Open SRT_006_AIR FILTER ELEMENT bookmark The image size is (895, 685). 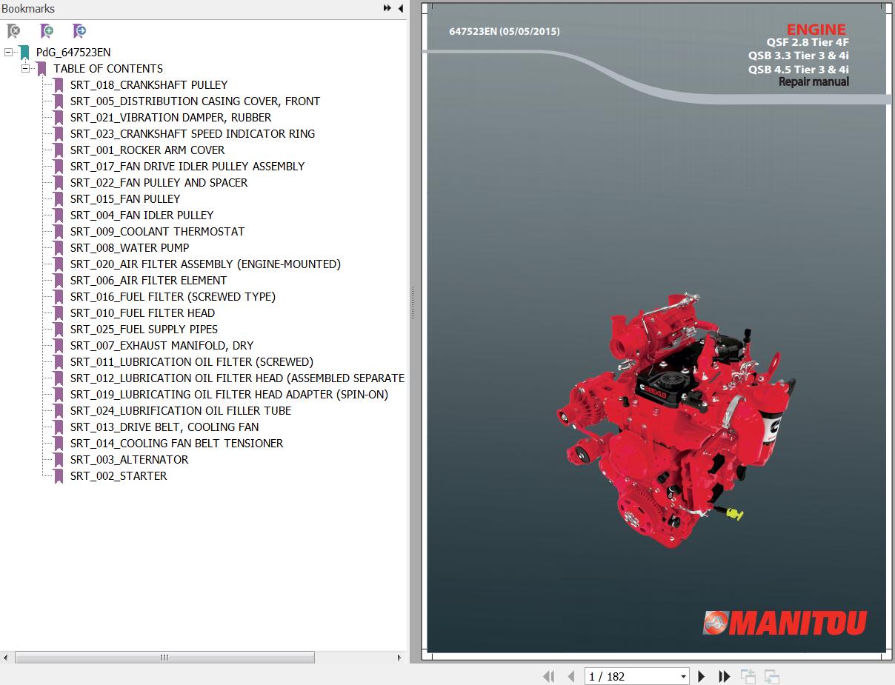click(x=149, y=281)
